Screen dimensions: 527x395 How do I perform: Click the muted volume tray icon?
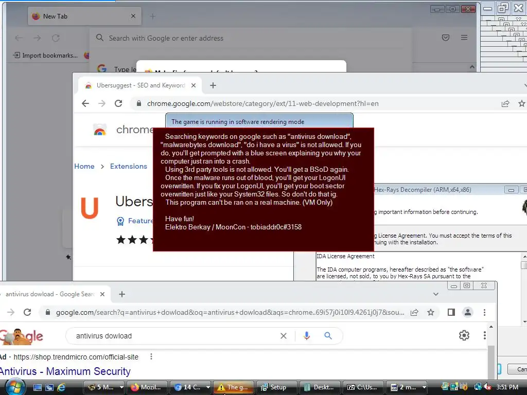tap(487, 387)
